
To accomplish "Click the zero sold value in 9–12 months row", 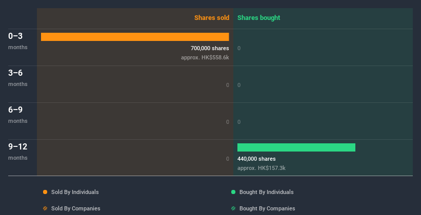I will point(227,159).
